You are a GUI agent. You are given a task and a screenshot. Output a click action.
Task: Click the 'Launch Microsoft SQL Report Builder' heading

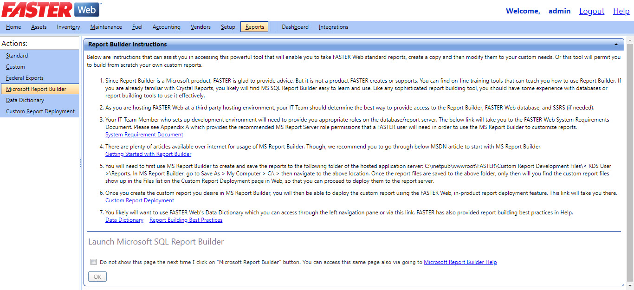tap(156, 242)
